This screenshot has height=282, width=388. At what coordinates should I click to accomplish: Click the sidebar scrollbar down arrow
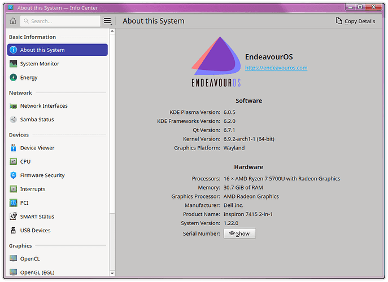pos(112,274)
